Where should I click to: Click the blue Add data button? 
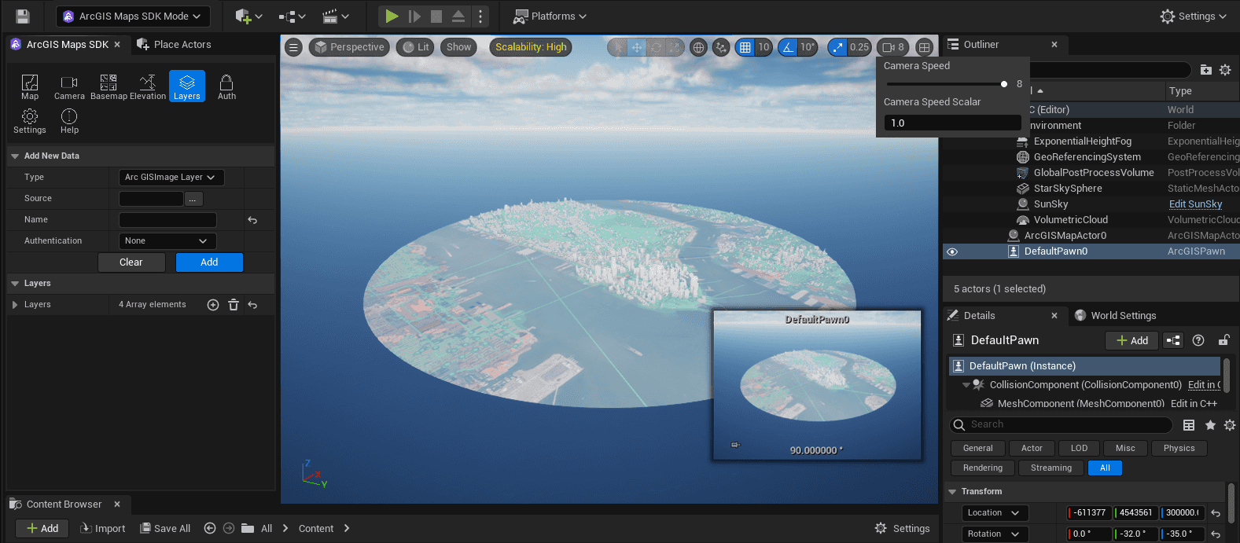point(209,262)
